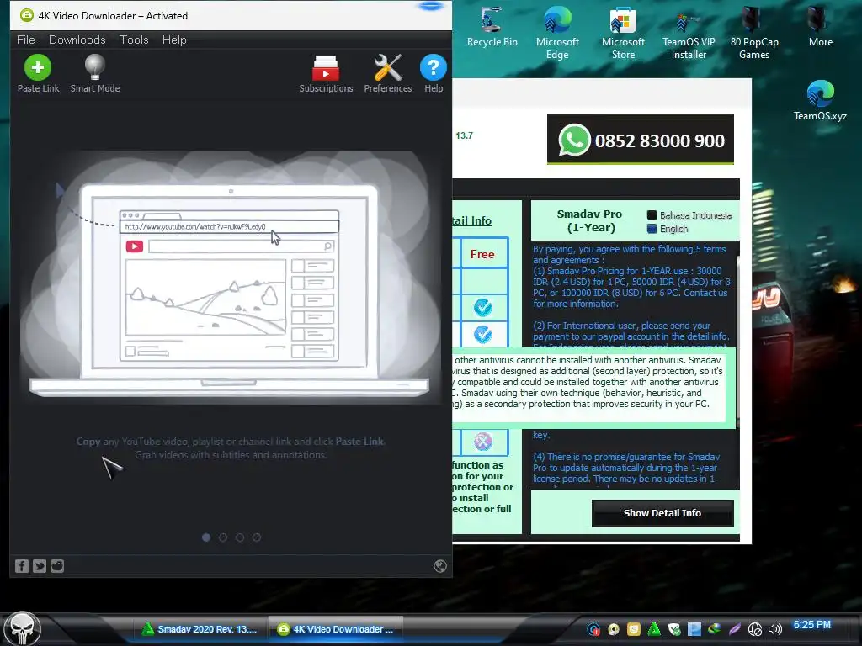Open the Help menu
The height and width of the screenshot is (646, 862).
coord(174,40)
